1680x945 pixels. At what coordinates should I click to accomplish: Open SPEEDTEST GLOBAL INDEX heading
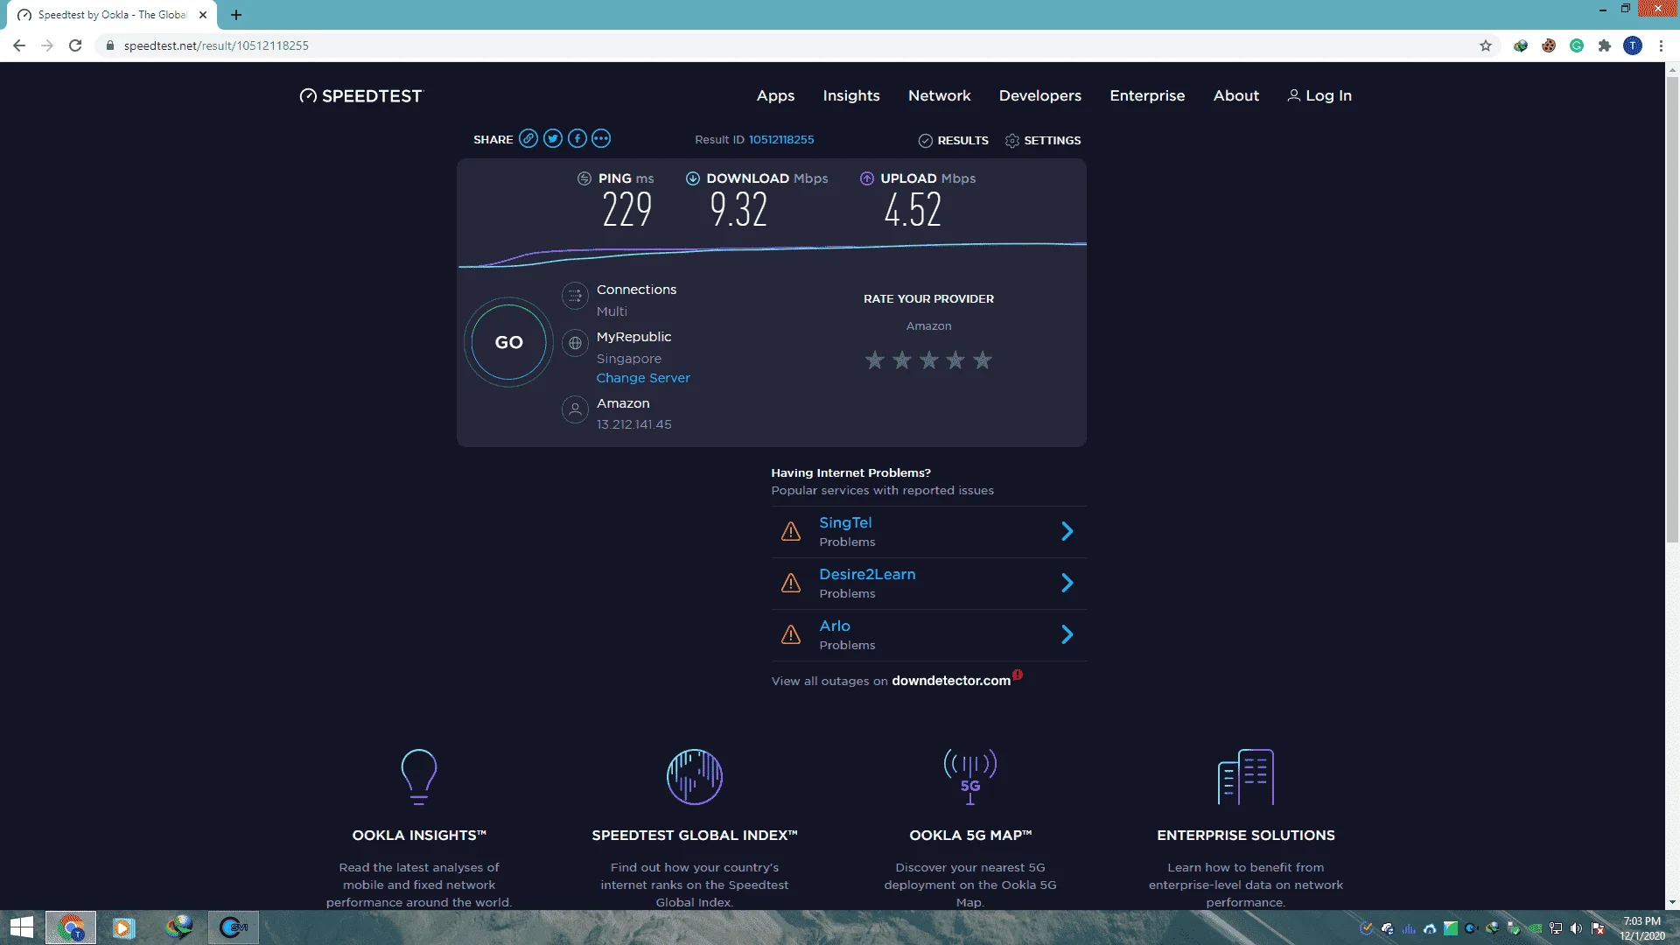[695, 836]
